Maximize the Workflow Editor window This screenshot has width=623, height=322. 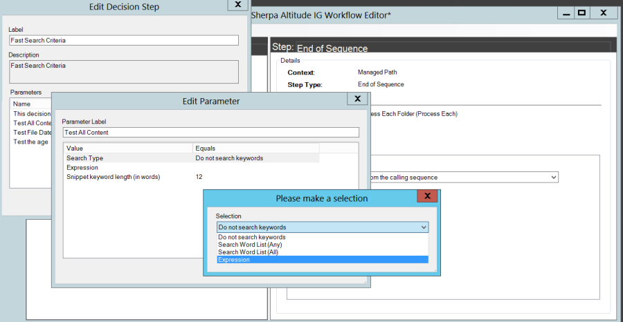point(582,12)
